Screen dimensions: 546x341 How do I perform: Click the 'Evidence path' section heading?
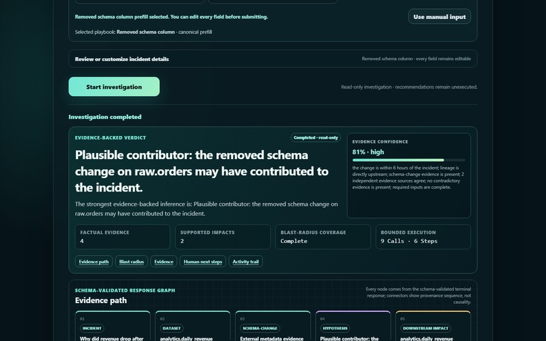pyautogui.click(x=101, y=300)
